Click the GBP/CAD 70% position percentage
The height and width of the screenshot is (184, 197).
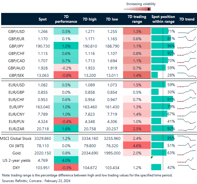(171, 60)
